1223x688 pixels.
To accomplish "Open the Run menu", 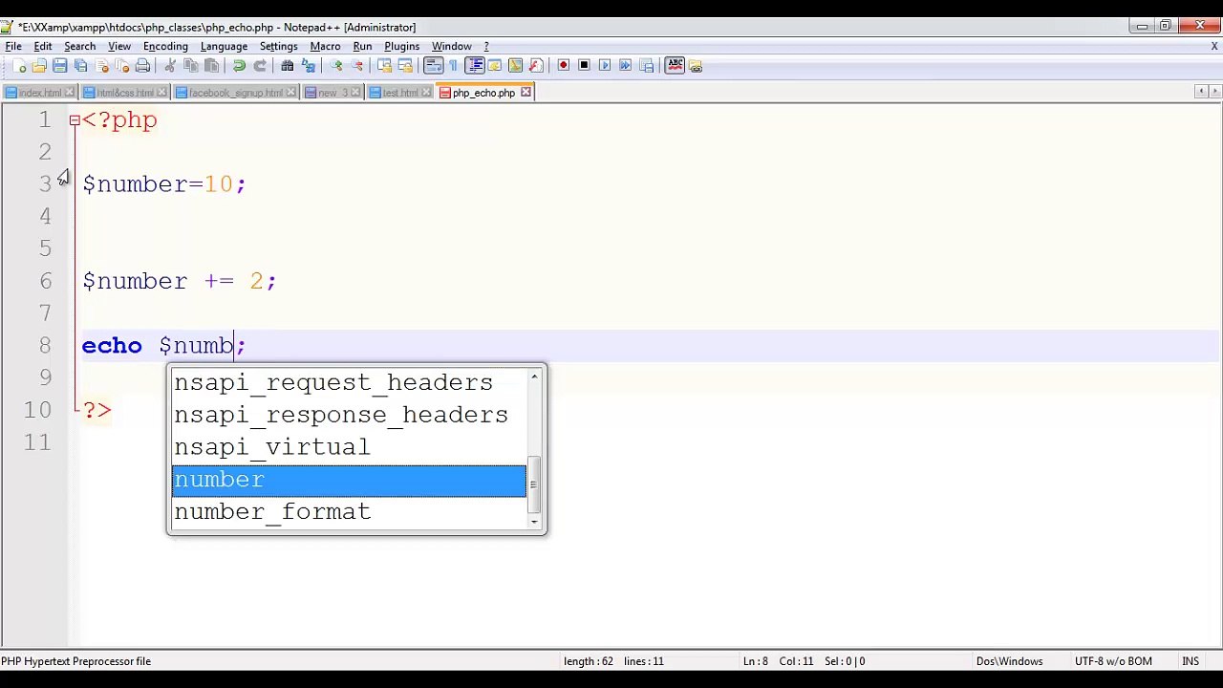I will point(362,46).
